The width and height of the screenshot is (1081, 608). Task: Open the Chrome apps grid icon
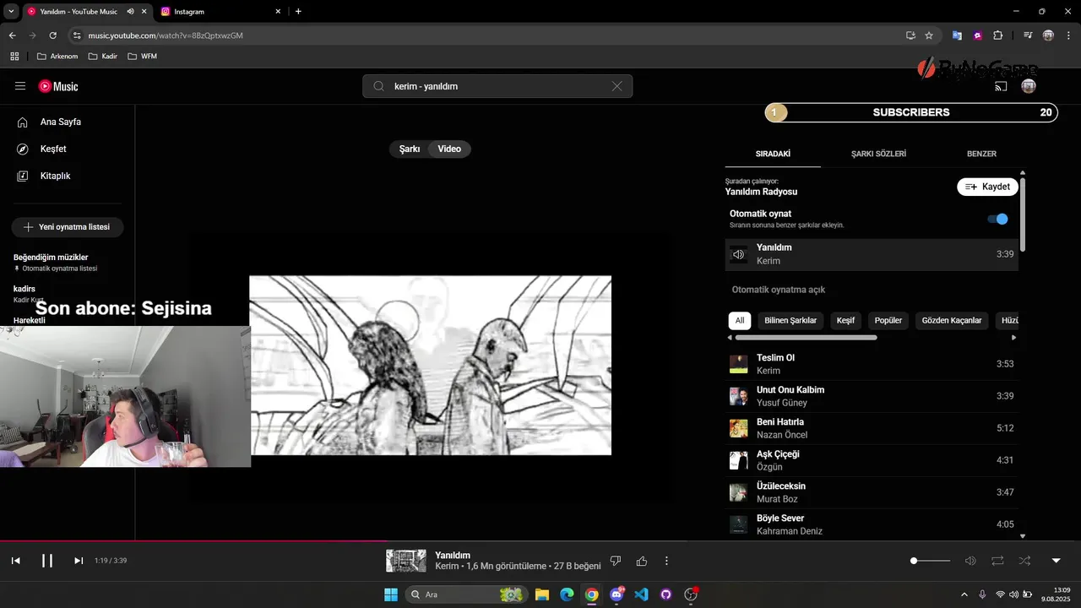pyautogui.click(x=14, y=57)
